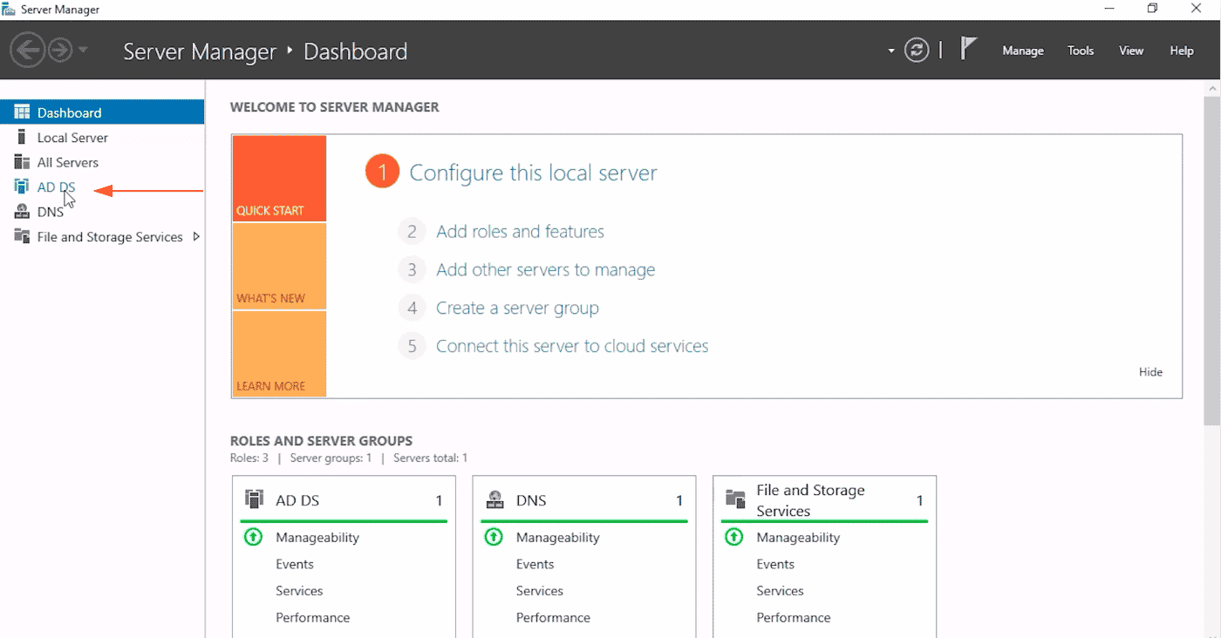This screenshot has width=1221, height=638.
Task: Open the forward navigation dropdown arrow
Action: 82,50
